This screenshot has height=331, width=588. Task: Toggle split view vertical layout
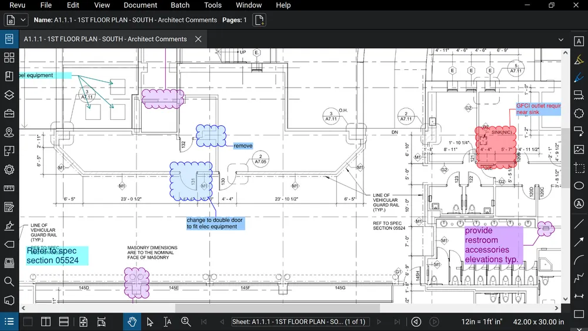point(46,322)
